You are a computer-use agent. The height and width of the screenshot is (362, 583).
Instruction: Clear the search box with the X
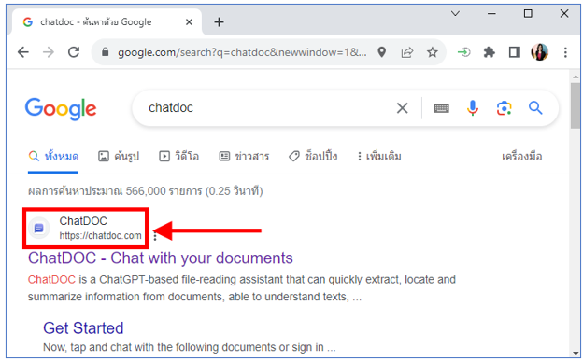(403, 108)
